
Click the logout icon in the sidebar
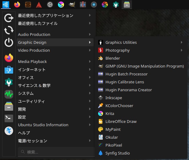(9, 18)
